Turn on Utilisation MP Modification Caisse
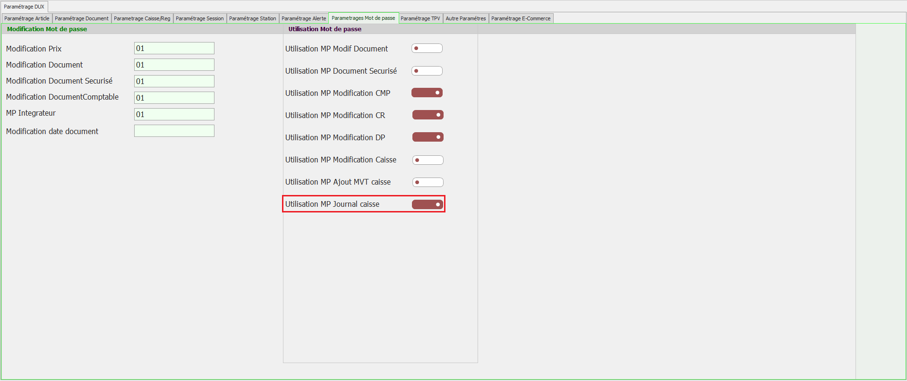The width and height of the screenshot is (907, 381). click(428, 160)
